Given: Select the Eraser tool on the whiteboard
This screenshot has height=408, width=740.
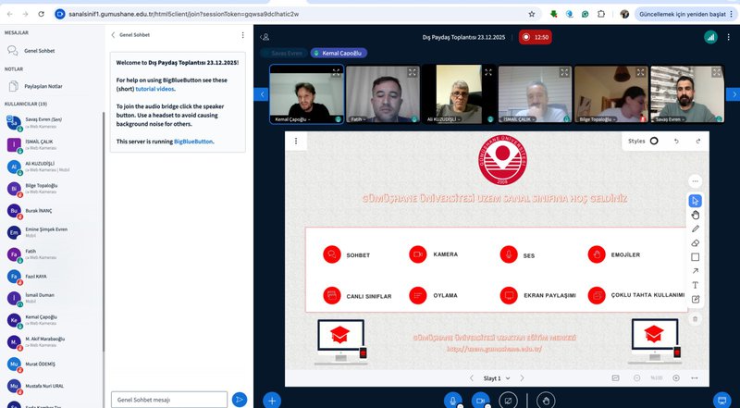Looking at the screenshot, I should (x=696, y=242).
